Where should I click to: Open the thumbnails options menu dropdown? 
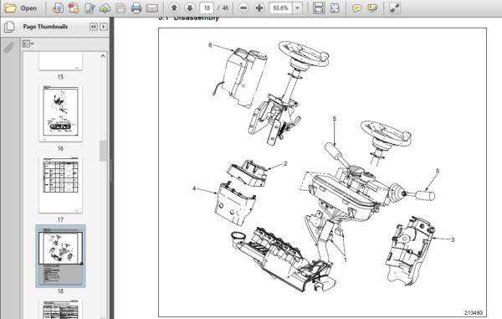(x=28, y=44)
